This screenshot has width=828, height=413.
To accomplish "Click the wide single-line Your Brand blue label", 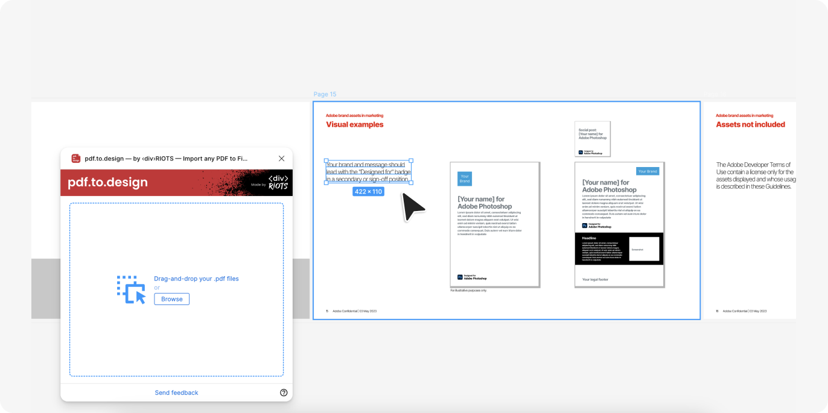I will tap(648, 171).
